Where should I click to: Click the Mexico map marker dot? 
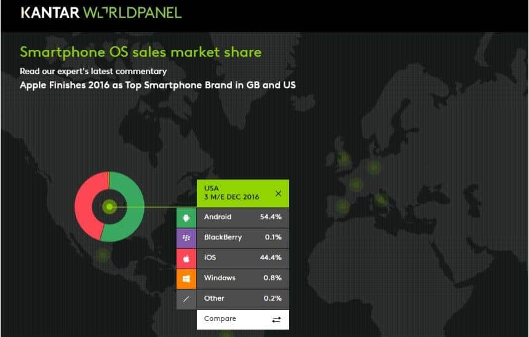click(x=102, y=256)
